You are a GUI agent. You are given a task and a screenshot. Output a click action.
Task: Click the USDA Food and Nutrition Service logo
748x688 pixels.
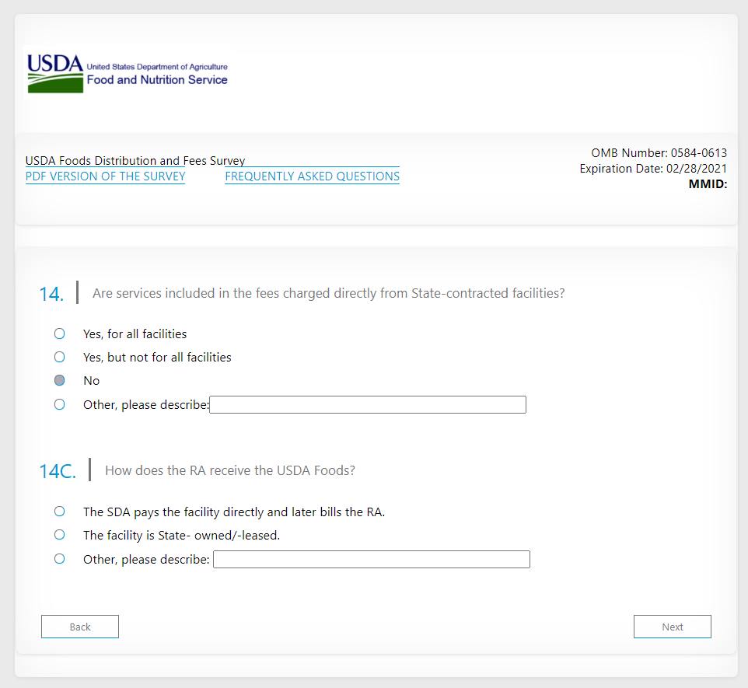pyautogui.click(x=128, y=73)
